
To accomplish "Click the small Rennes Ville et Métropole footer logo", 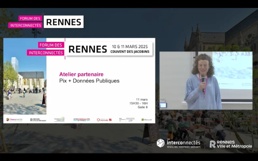I will (x=38, y=120).
